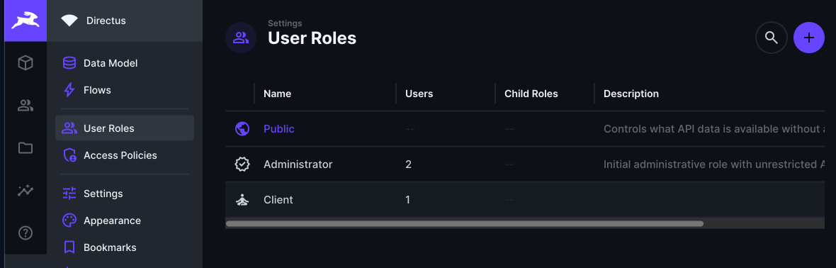
Task: Click the Child Roles column header
Action: (531, 94)
